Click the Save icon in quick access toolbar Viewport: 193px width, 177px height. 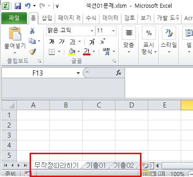coord(18,6)
